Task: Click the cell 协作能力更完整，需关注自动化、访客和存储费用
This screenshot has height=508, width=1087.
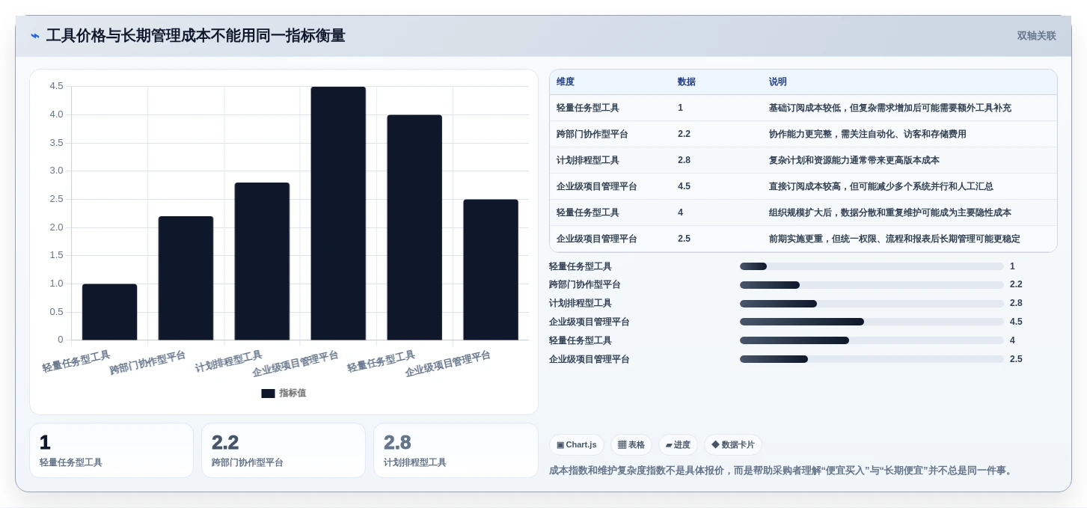Action: point(868,134)
